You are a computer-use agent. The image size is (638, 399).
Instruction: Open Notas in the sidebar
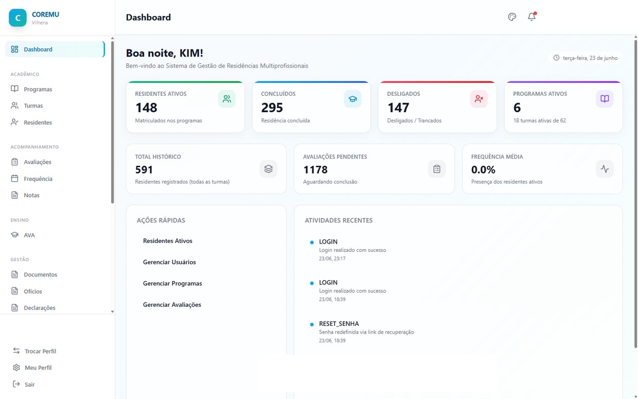pyautogui.click(x=55, y=195)
